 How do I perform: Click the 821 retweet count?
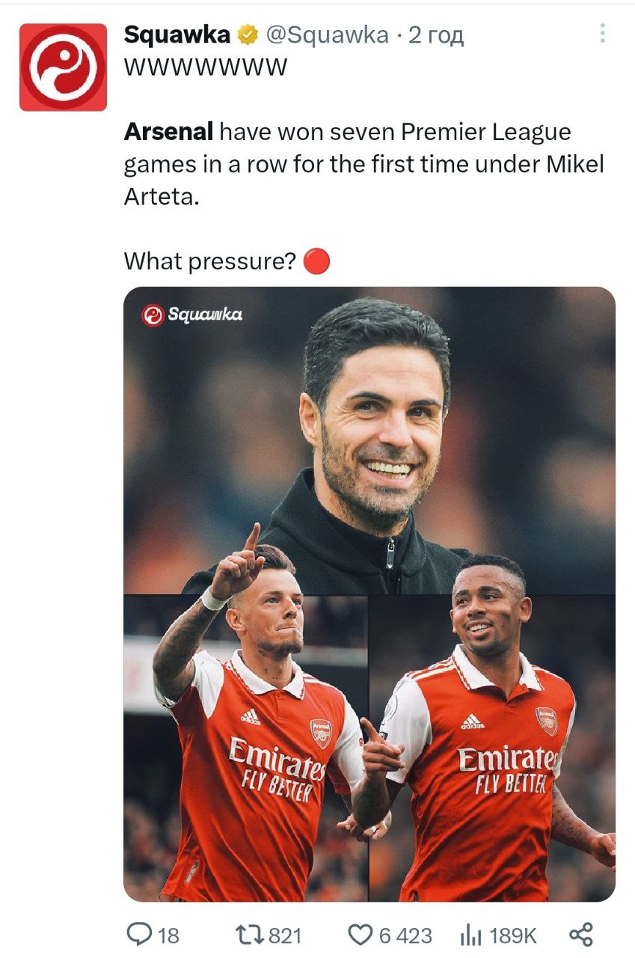[284, 935]
